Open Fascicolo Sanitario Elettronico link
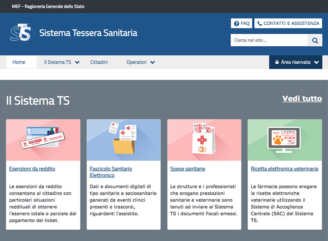 point(111,172)
